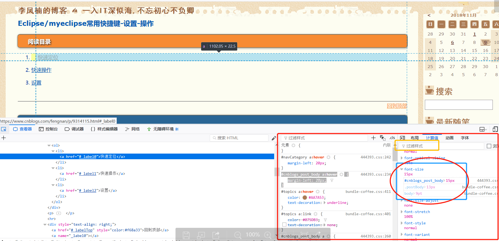Click selector highlighter beside 元素 rule

[293, 145]
